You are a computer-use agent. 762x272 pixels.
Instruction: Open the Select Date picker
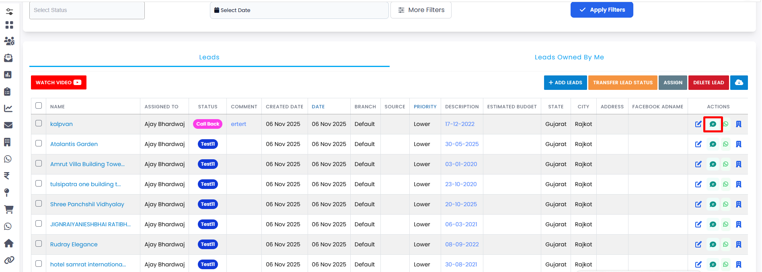click(299, 10)
